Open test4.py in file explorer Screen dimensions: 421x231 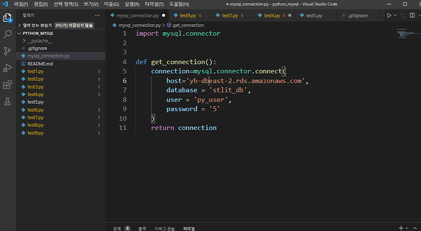[x=61, y=94]
